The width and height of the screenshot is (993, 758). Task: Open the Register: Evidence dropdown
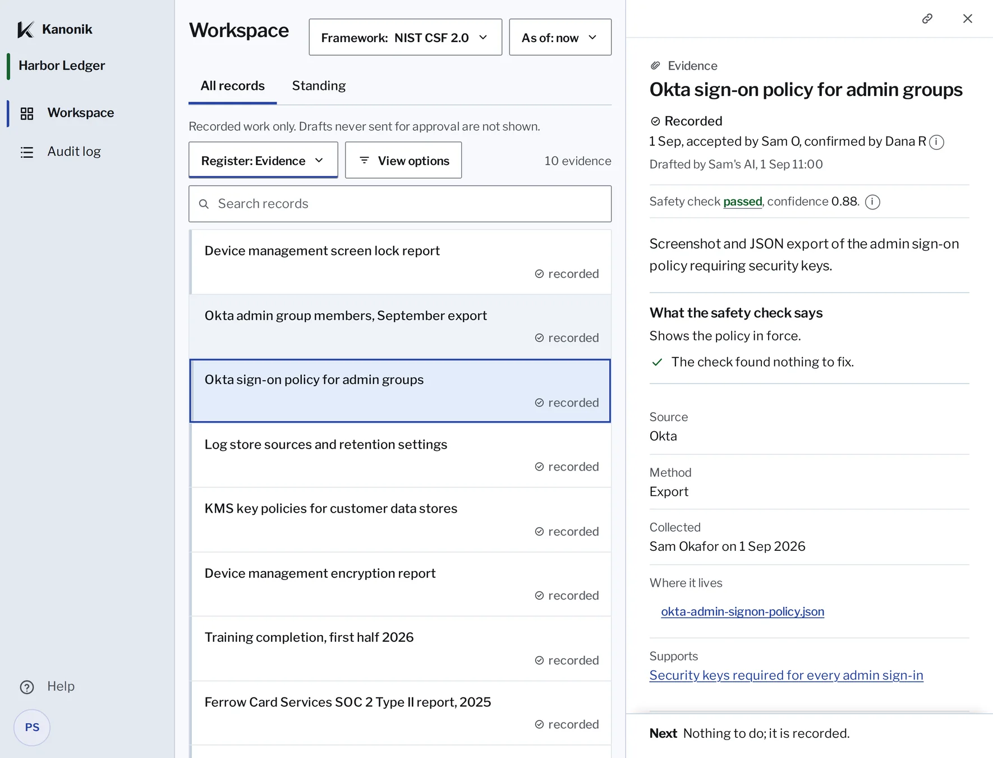pos(263,161)
